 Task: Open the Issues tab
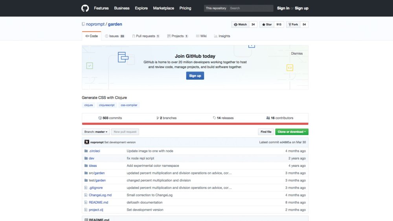[x=114, y=36]
